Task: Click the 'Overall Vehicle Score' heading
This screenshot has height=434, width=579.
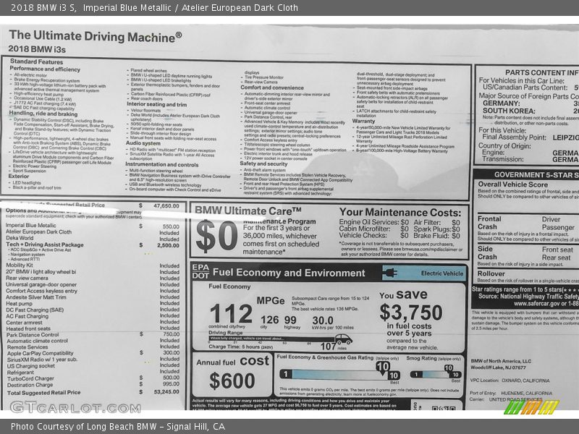Action: coord(513,184)
